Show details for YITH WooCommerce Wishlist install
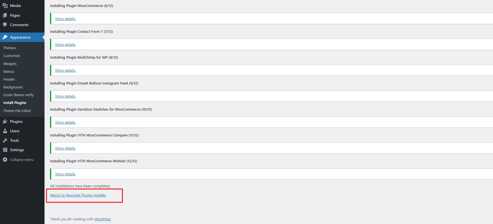 (65, 174)
